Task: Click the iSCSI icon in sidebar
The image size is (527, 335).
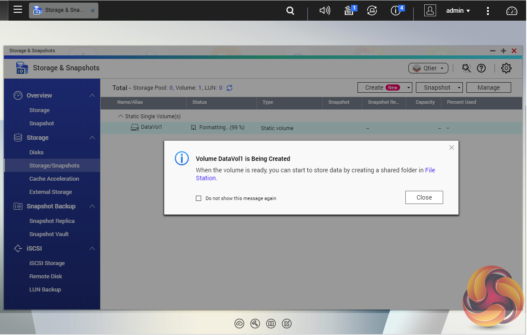Action: click(x=18, y=248)
